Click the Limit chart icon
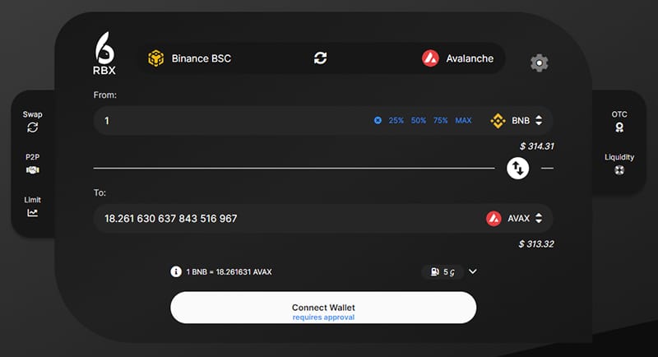The image size is (658, 357). pyautogui.click(x=32, y=213)
